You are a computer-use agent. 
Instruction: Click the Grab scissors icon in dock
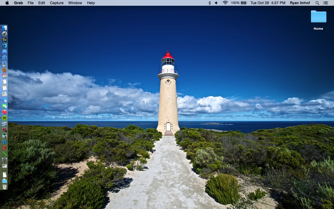(x=4, y=166)
